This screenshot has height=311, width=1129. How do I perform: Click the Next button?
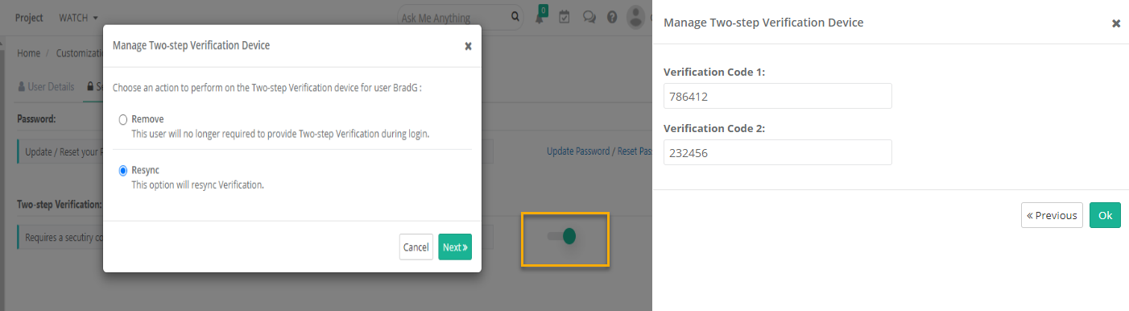[455, 247]
